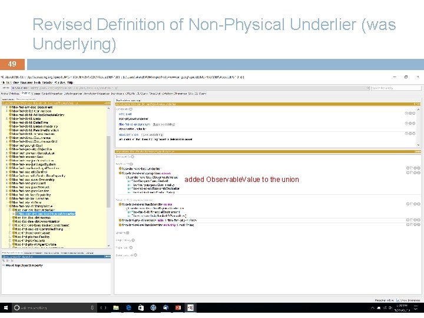Collapse the ThingInRole tree node
Viewport: 424px width, 318px height.
click(6, 206)
